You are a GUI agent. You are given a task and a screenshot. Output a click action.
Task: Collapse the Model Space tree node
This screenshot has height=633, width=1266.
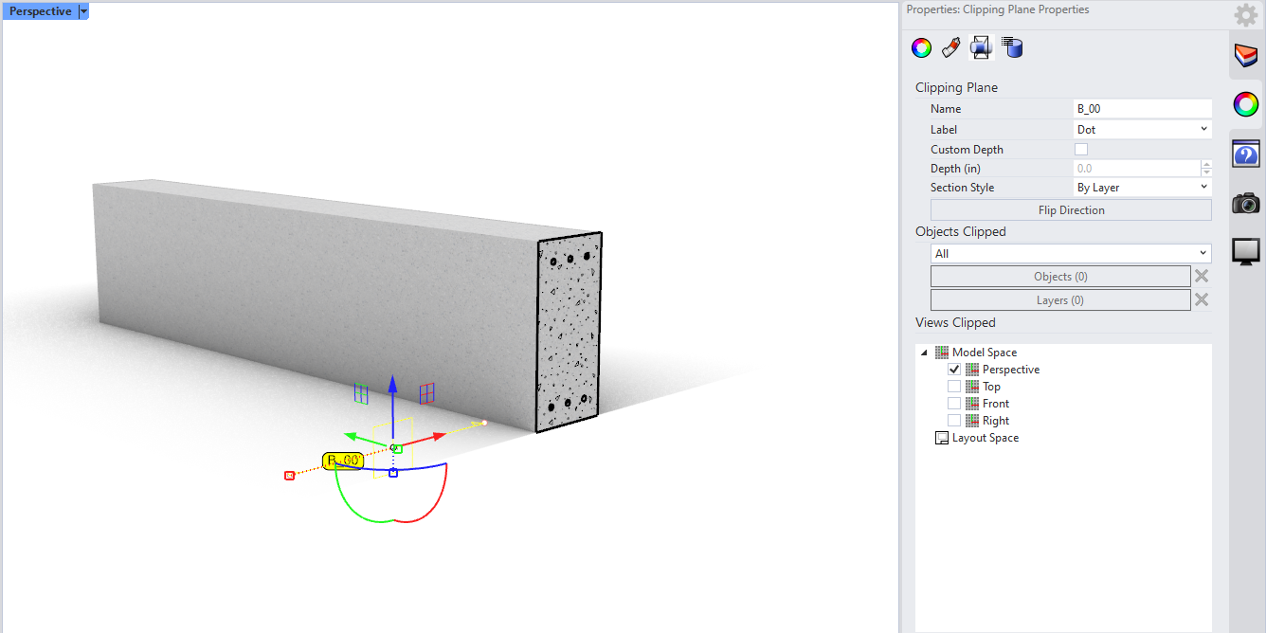tap(924, 353)
